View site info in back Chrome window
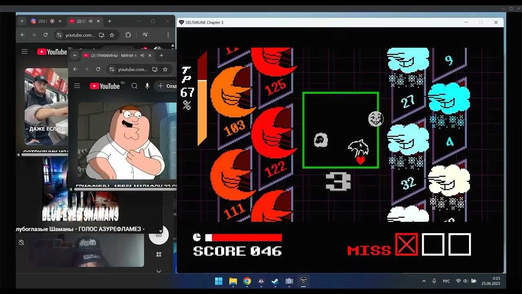This screenshot has width=522, height=294. [x=59, y=35]
